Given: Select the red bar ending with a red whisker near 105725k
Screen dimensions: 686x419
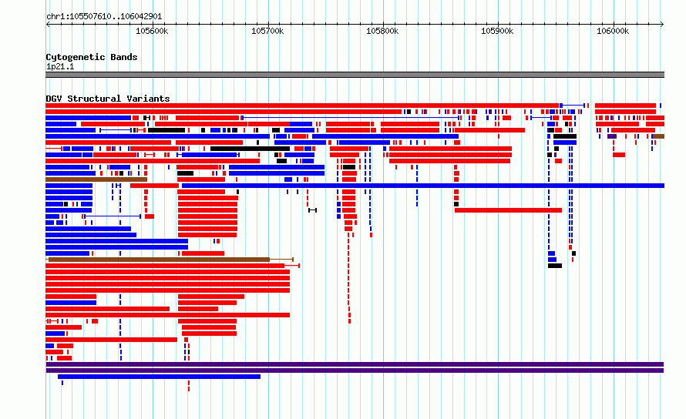Looking at the screenshot, I should [x=173, y=266].
